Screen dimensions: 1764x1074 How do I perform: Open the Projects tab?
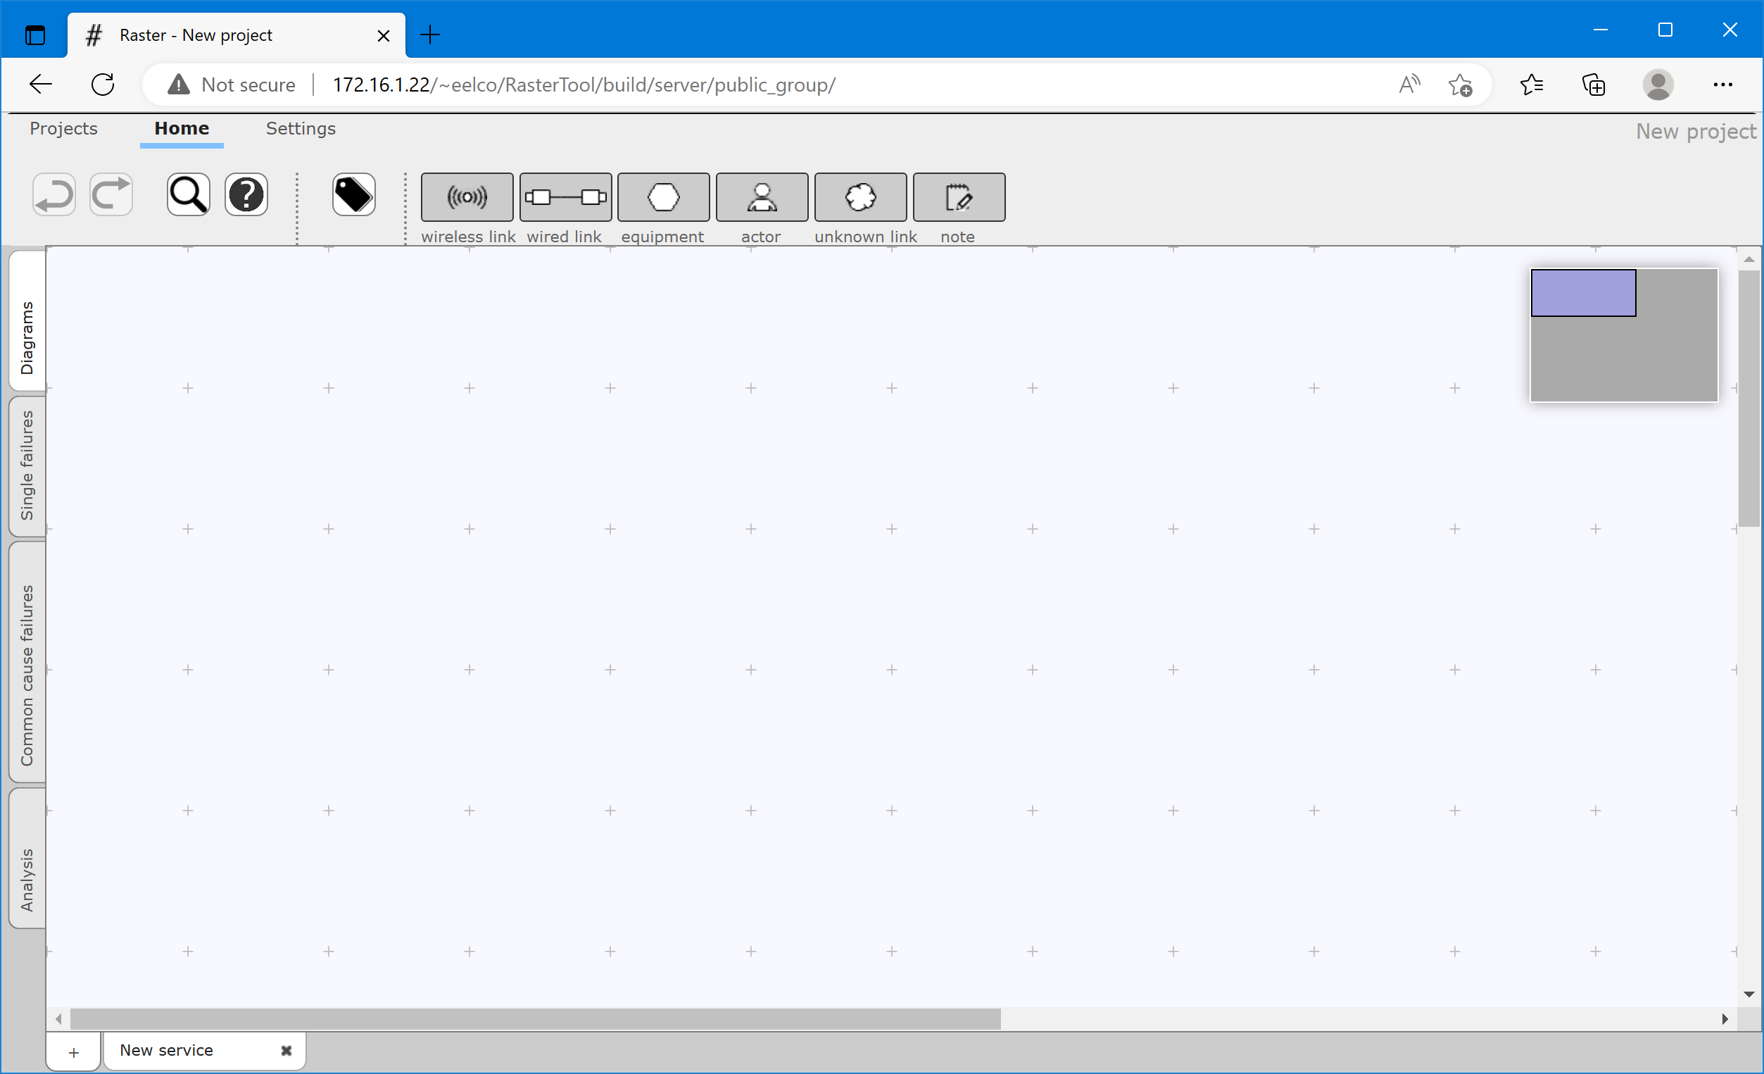coord(64,128)
